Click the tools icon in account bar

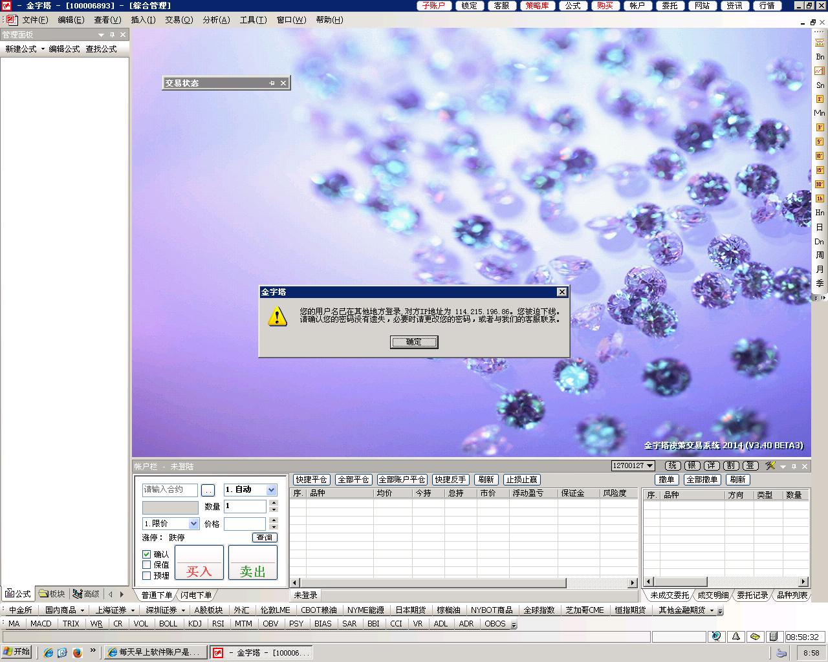click(x=770, y=466)
